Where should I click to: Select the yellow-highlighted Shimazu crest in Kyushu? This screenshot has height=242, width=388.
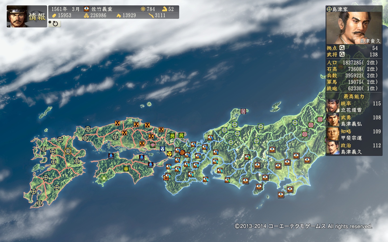(68, 151)
